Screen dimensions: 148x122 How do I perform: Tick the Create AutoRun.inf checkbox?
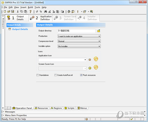tap(55, 75)
